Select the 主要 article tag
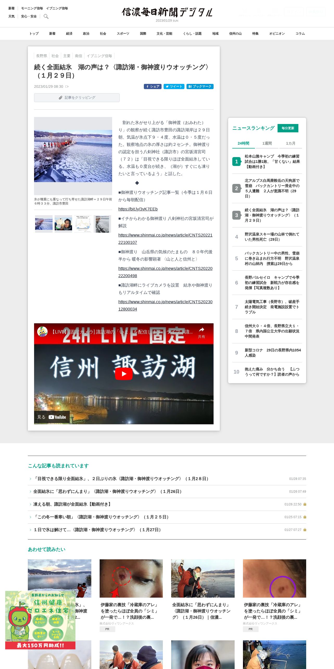Image resolution: width=334 pixels, height=669 pixels. pos(67,56)
